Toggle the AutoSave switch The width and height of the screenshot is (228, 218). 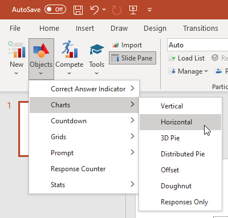55,10
